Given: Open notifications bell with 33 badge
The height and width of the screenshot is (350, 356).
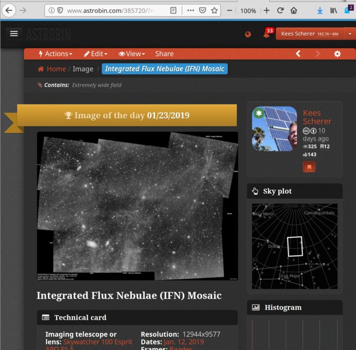Looking at the screenshot, I should (x=267, y=34).
